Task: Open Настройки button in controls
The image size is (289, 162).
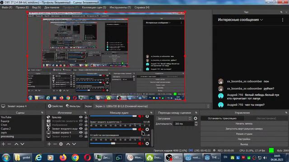Action: pyautogui.click(x=244, y=139)
